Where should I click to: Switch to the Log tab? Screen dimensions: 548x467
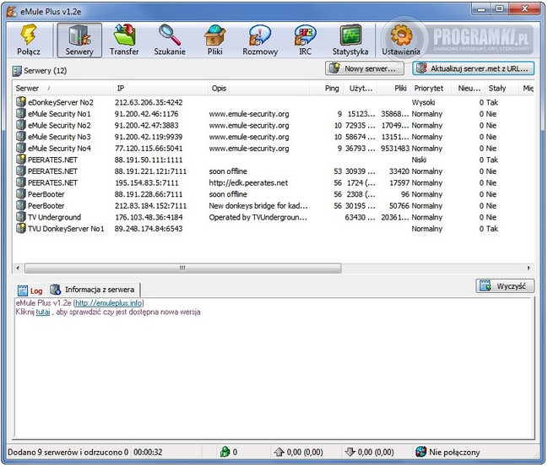pos(30,291)
